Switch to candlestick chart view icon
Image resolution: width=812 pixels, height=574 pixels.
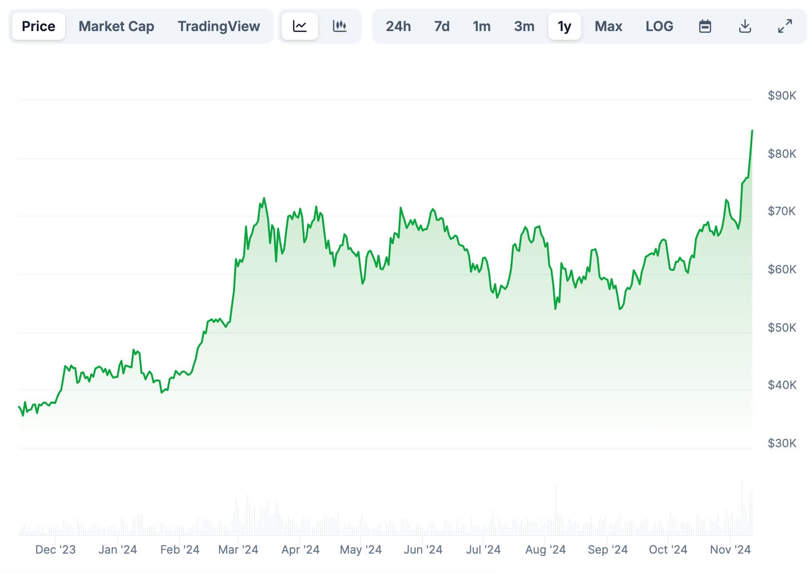coord(339,26)
